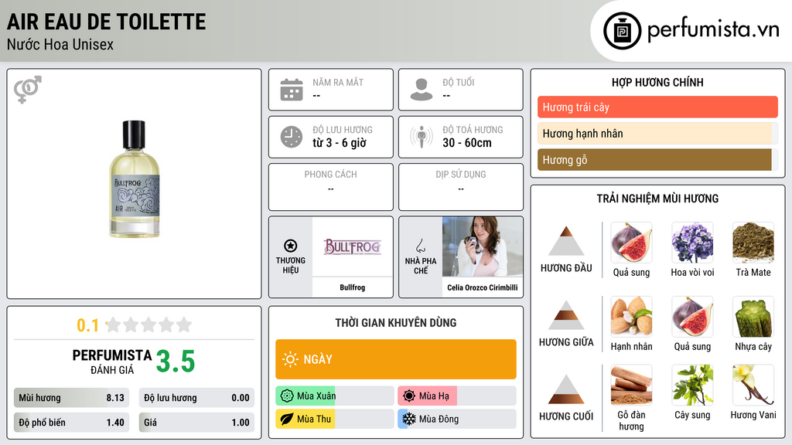
Task: Click the Độ phổ biến 1.40 score bar
Action: [x=72, y=423]
